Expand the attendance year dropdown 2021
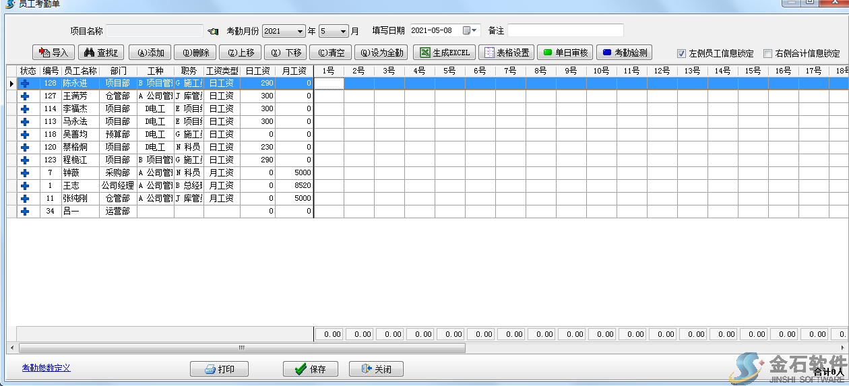 (300, 31)
